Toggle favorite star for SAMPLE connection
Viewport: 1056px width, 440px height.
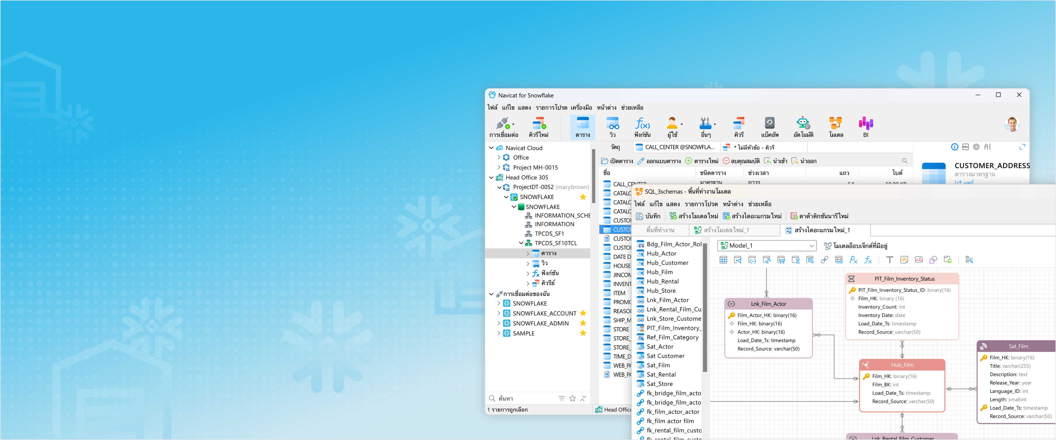582,333
